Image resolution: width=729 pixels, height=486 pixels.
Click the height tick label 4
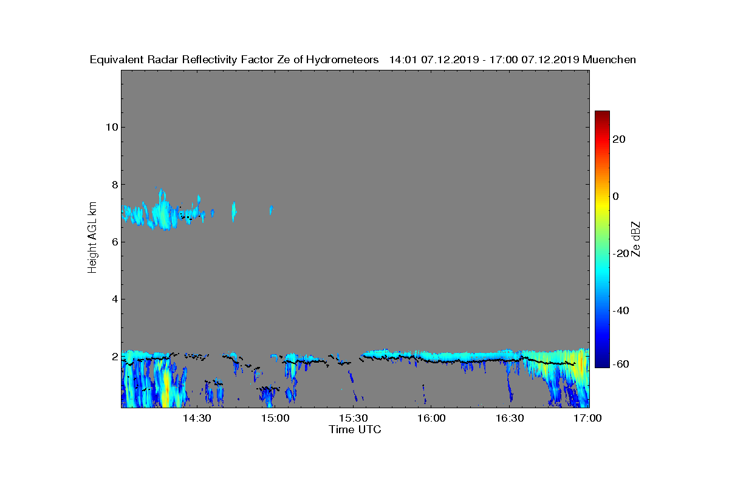(114, 299)
